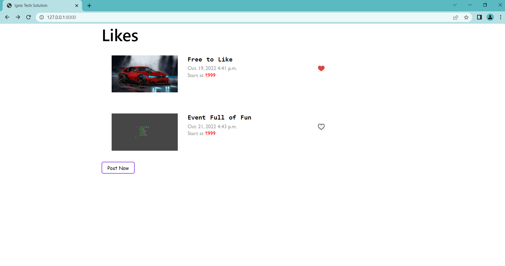The height and width of the screenshot is (266, 505).
Task: Click the red car event thumbnail
Action: pyautogui.click(x=144, y=74)
